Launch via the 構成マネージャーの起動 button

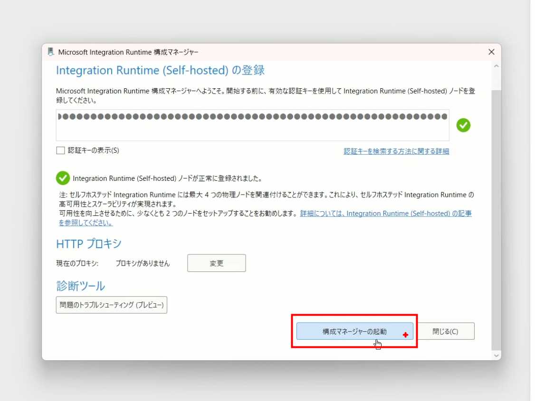coord(354,331)
